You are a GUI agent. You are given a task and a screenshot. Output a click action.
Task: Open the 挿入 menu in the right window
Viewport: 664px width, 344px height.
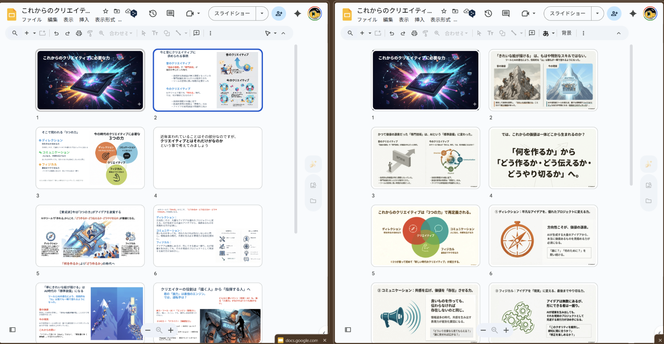[419, 20]
